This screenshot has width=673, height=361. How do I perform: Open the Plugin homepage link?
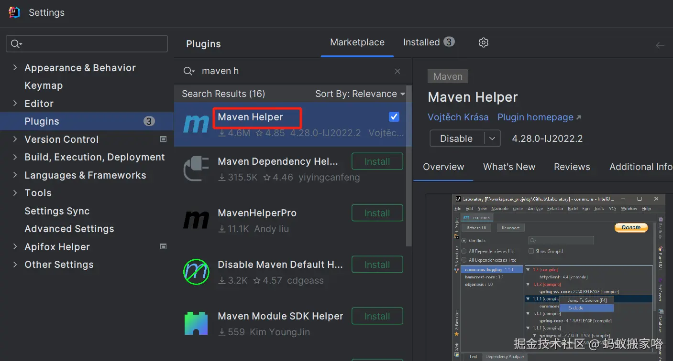539,117
